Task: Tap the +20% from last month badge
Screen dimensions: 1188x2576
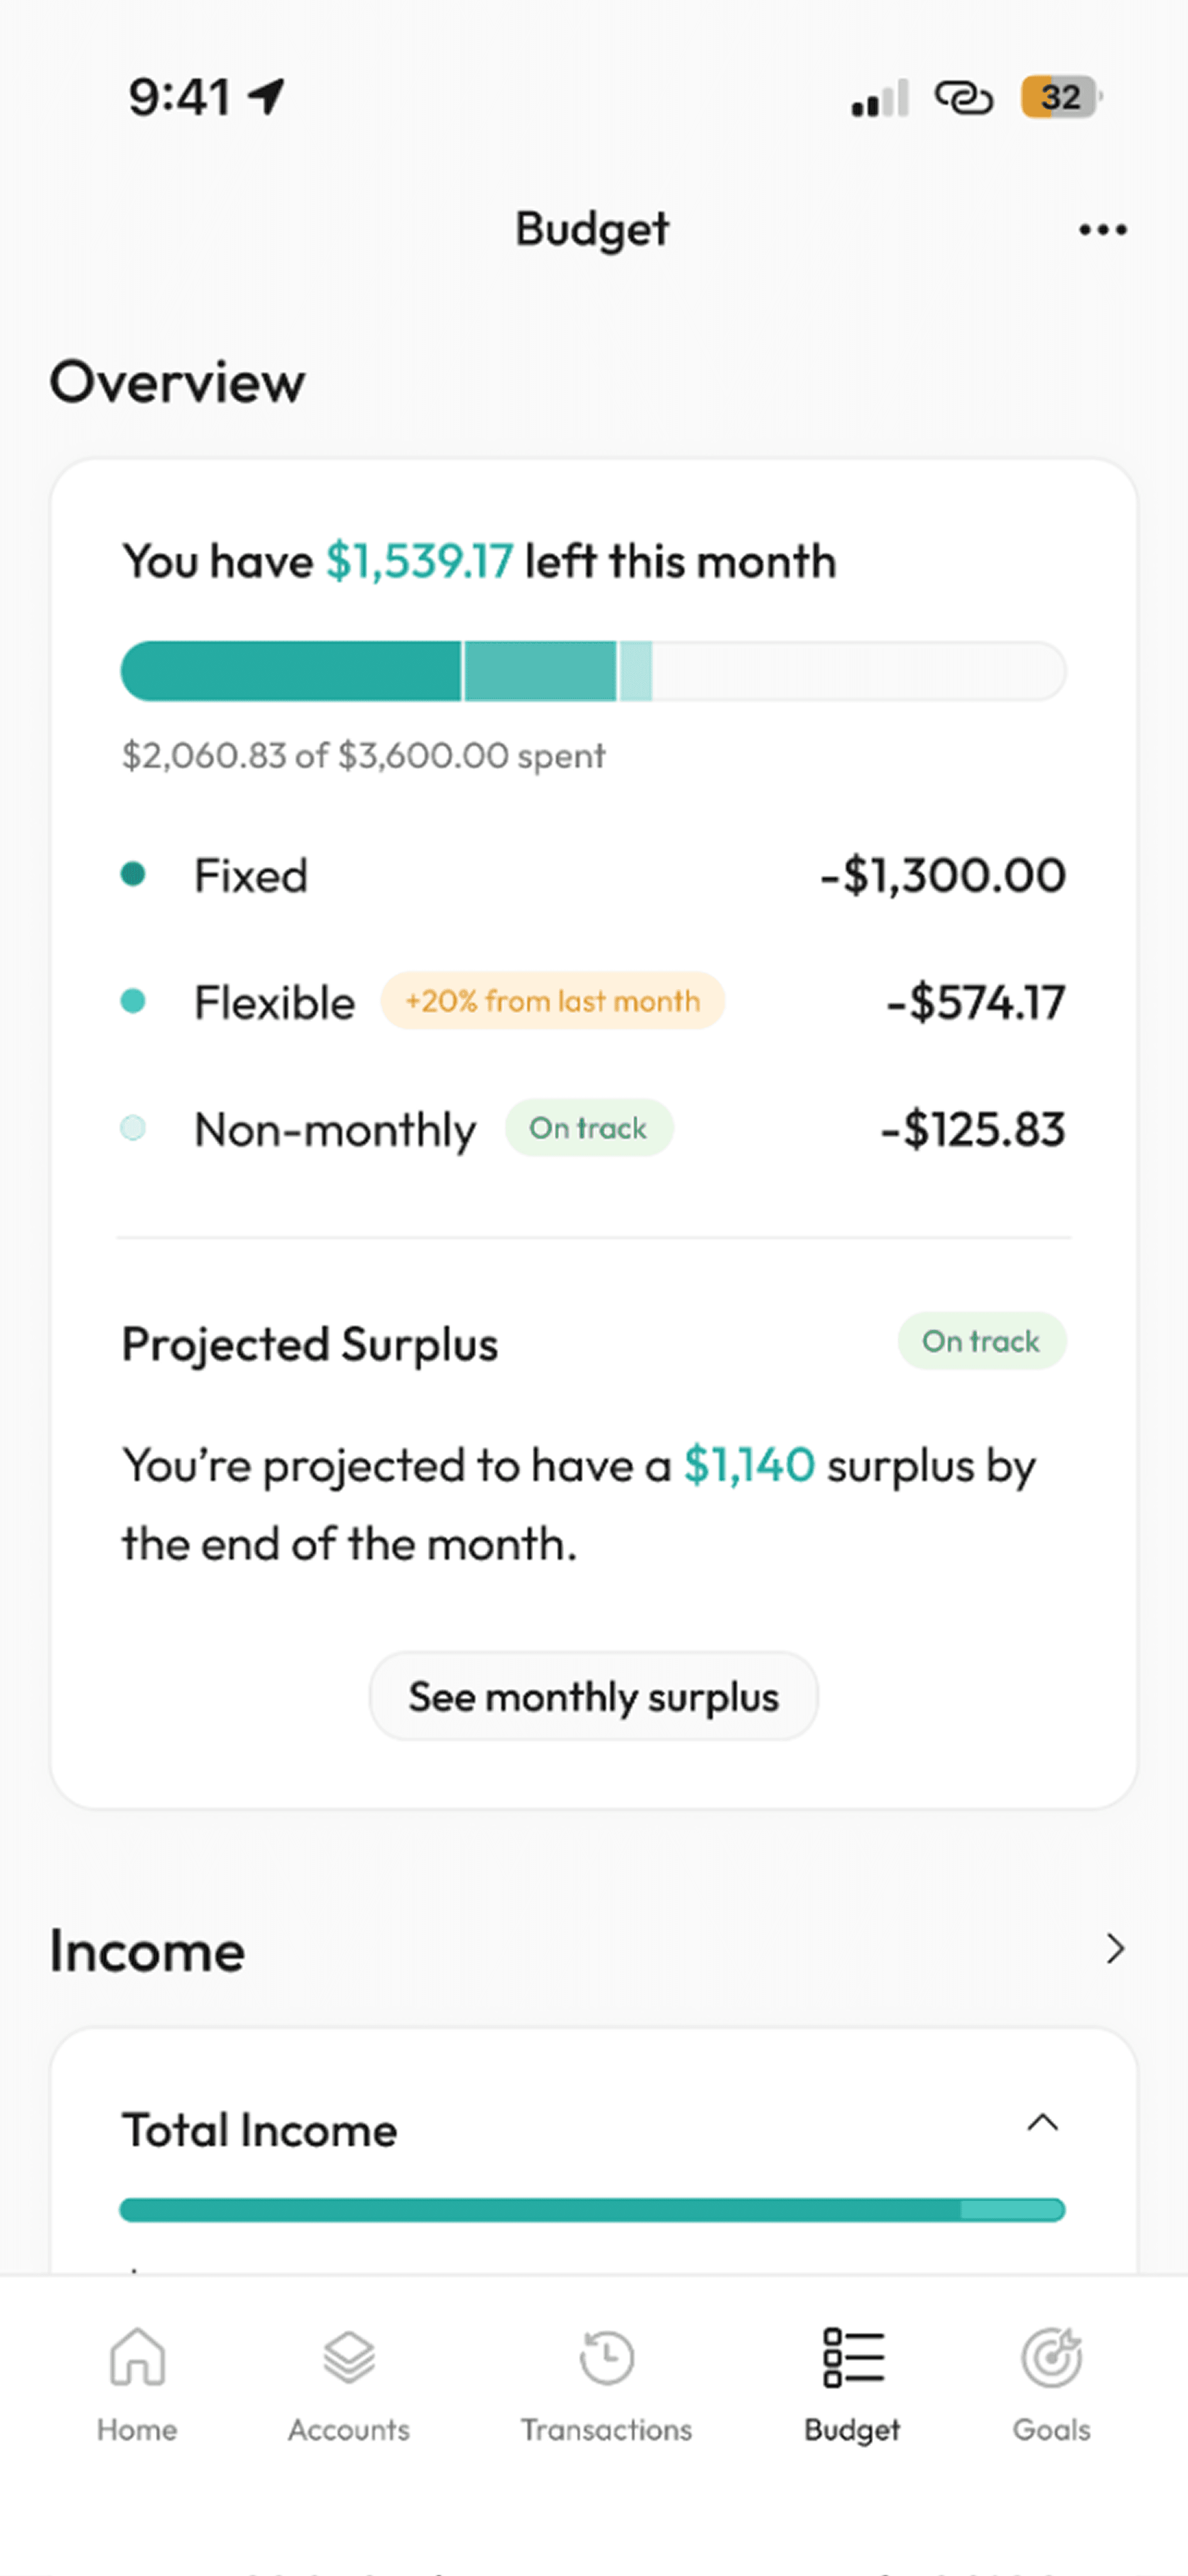Action: coord(553,1001)
